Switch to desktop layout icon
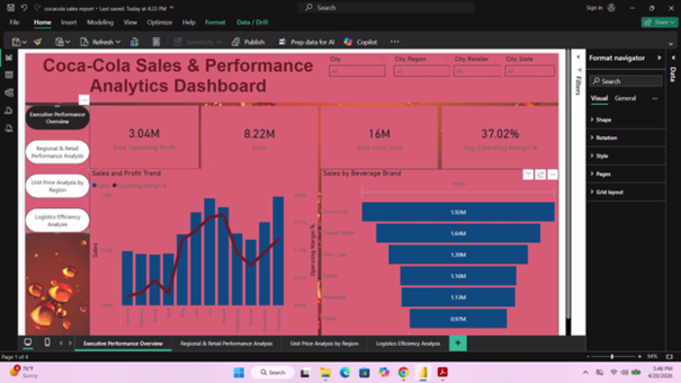Screen dimensions: 681x383 point(28,342)
